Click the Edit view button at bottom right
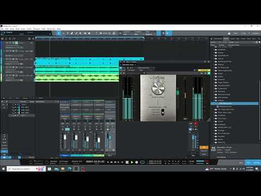 (x=241, y=163)
